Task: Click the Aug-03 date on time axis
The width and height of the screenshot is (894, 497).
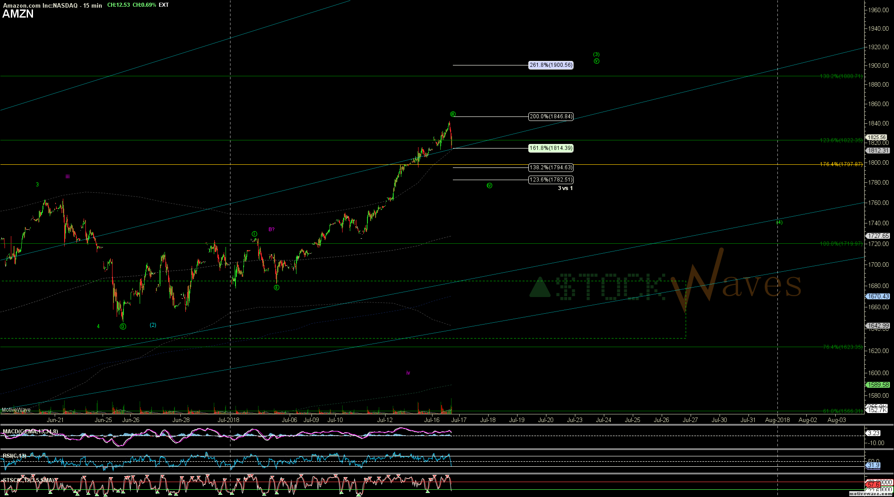Action: coord(837,420)
